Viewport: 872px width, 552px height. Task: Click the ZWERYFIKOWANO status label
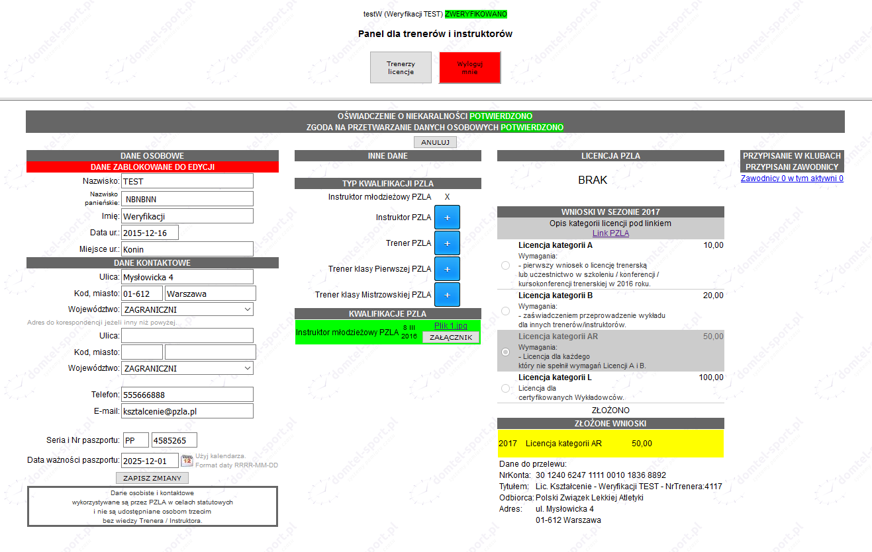(x=475, y=14)
